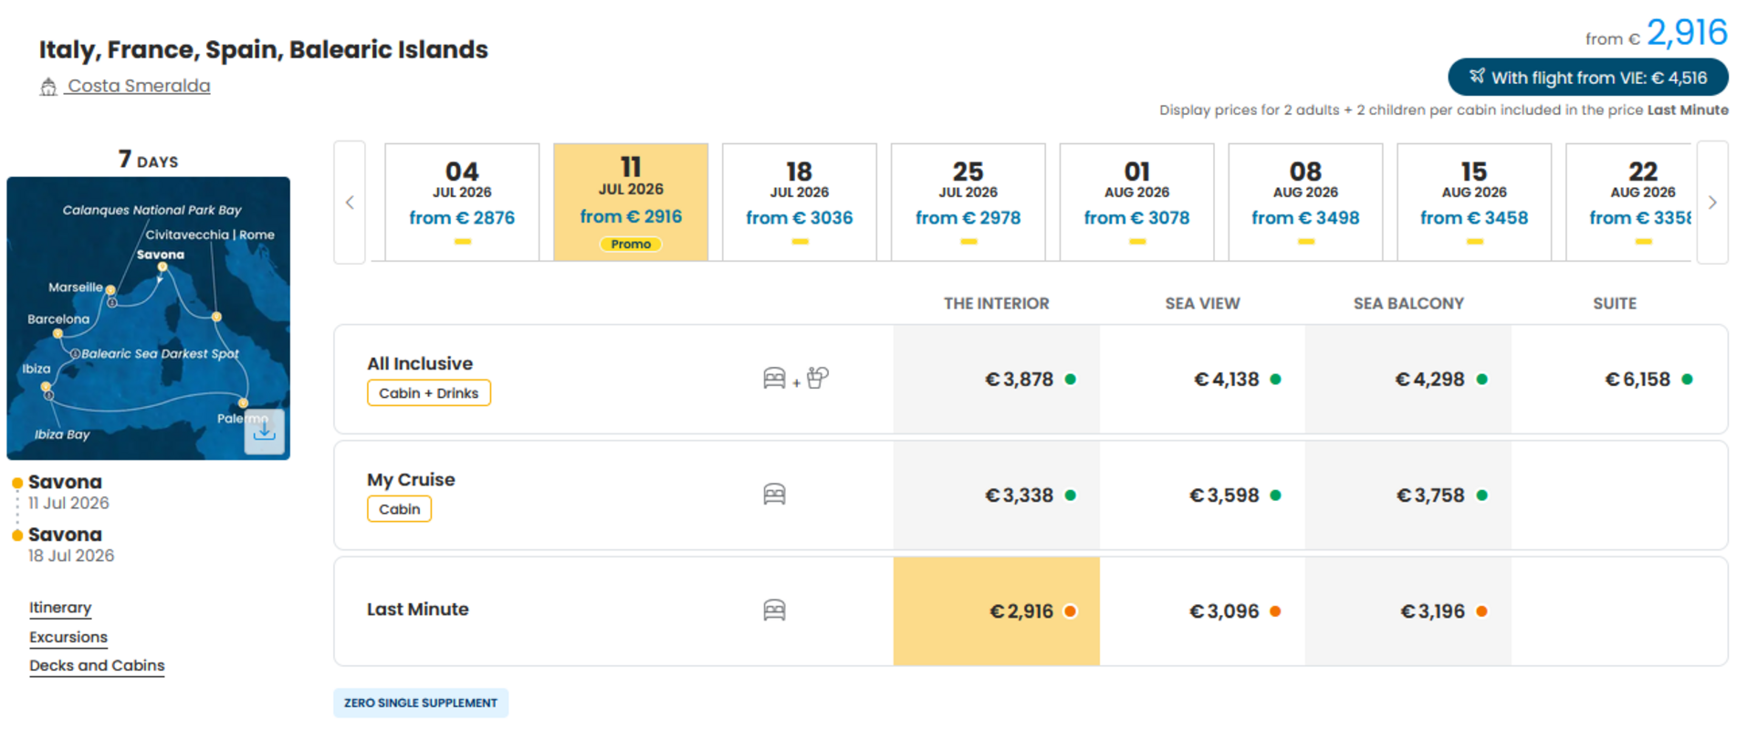Show earlier departure dates with left arrow

coord(350,203)
